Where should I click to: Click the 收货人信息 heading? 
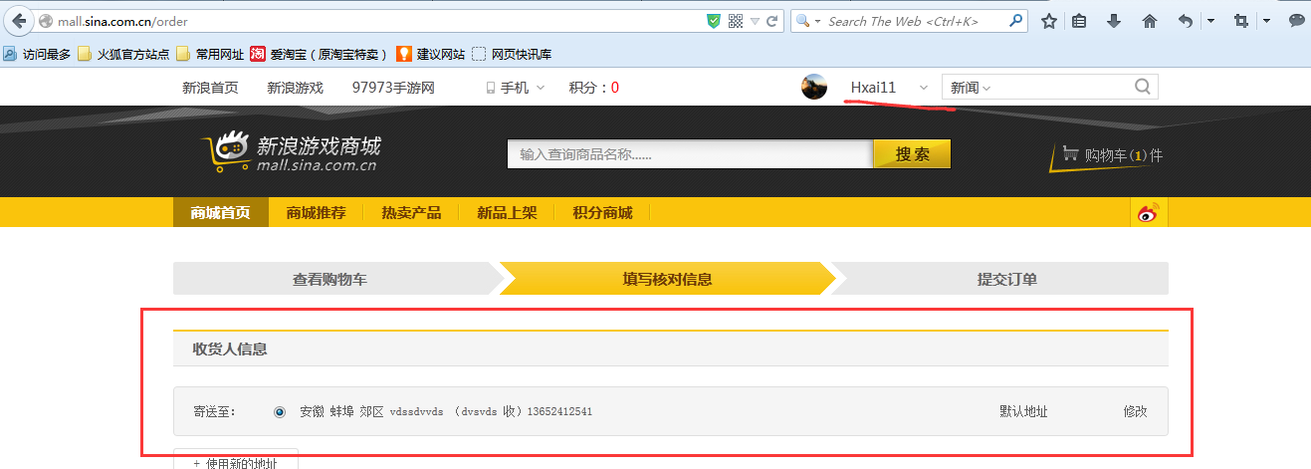[x=230, y=349]
